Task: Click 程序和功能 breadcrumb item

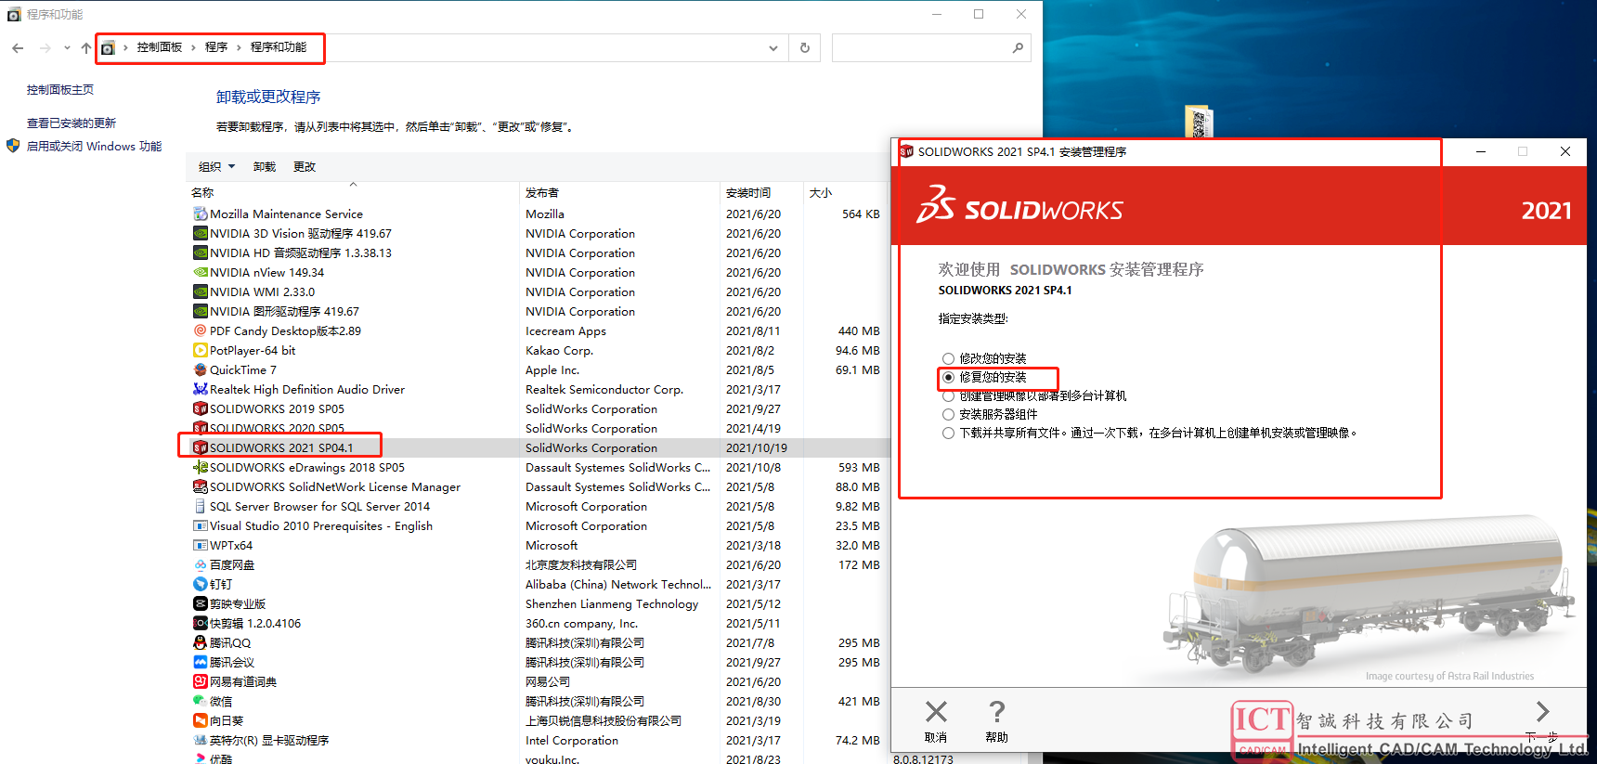Action: point(279,47)
